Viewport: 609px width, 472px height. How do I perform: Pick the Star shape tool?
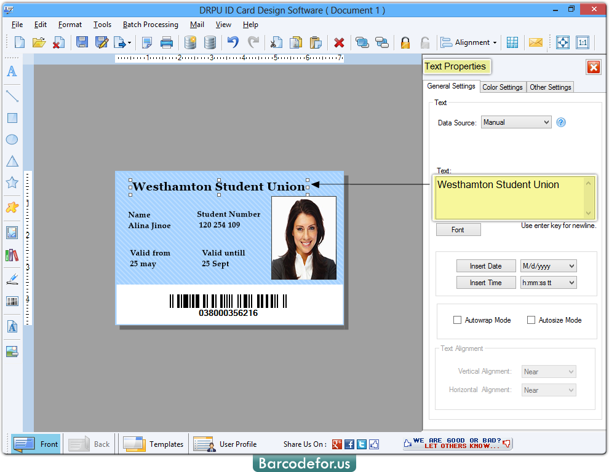point(11,183)
